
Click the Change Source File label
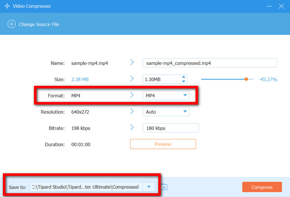point(39,24)
